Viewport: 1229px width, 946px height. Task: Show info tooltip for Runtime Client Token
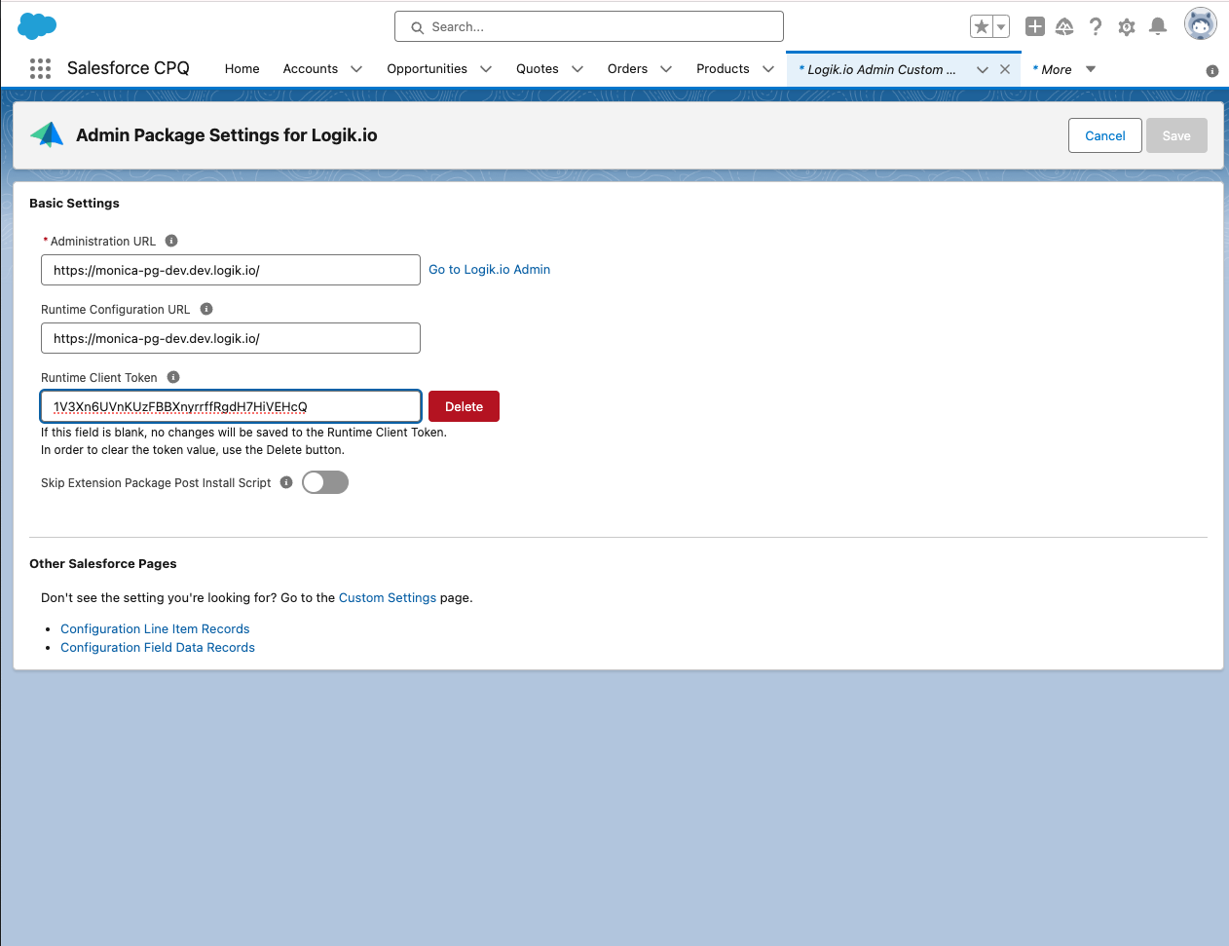pos(173,377)
